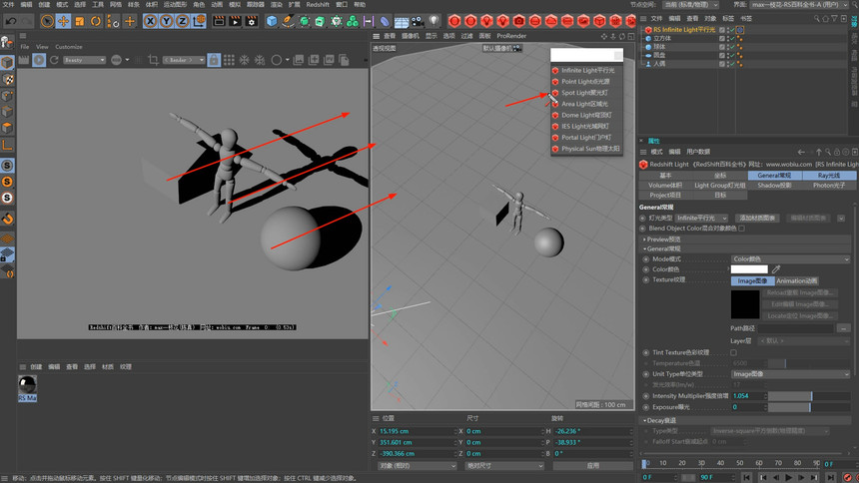Toggle Tint Texture checkbox
This screenshot has width=859, height=483.
[x=733, y=352]
